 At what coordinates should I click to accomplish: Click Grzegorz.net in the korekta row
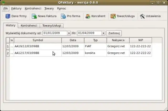[118, 53]
